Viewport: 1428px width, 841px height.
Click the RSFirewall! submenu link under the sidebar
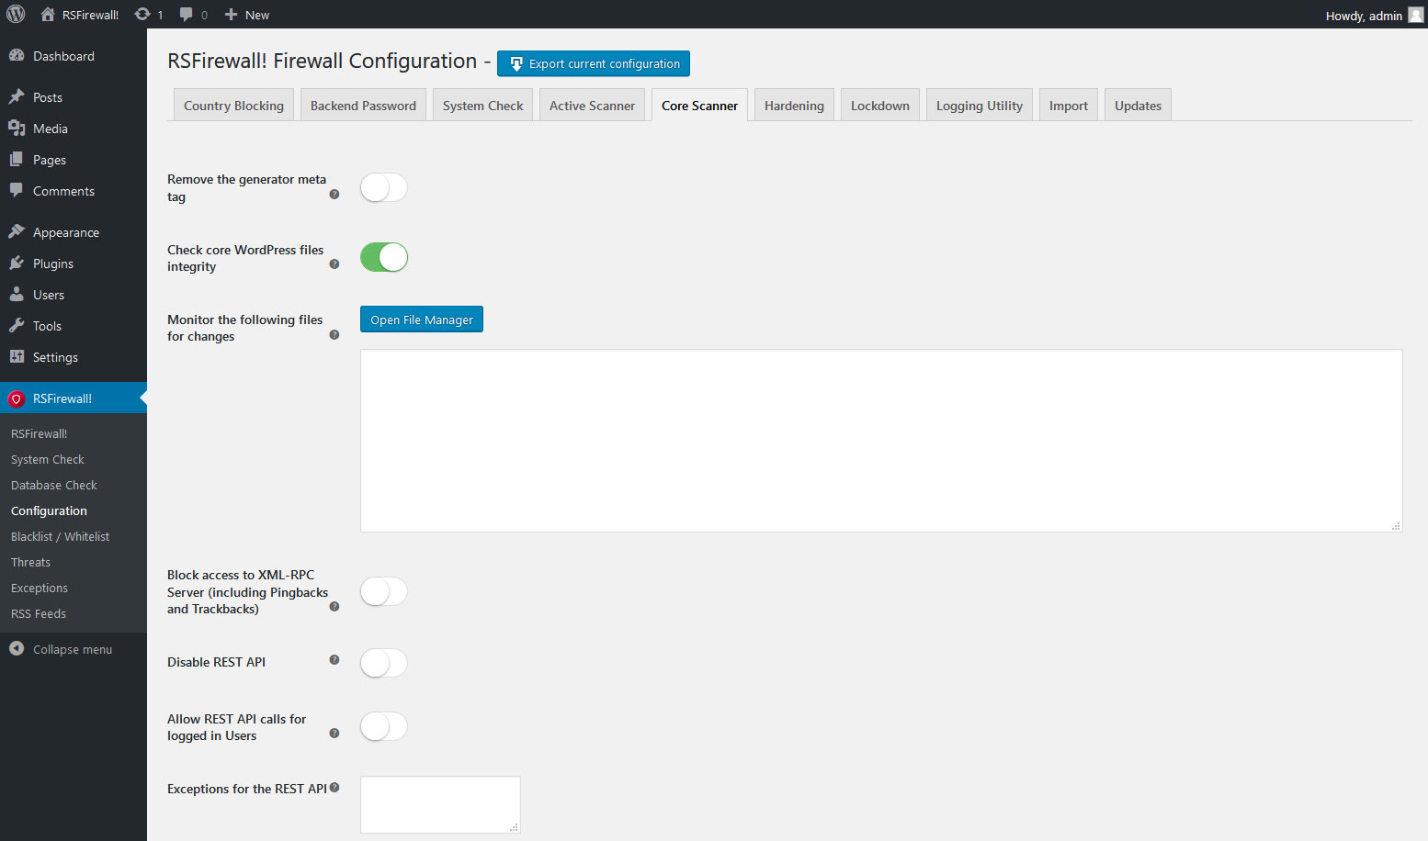40,433
